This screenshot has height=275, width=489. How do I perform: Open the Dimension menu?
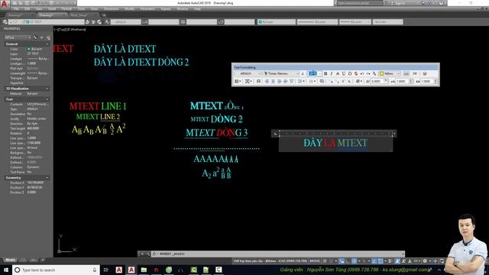[111, 9]
